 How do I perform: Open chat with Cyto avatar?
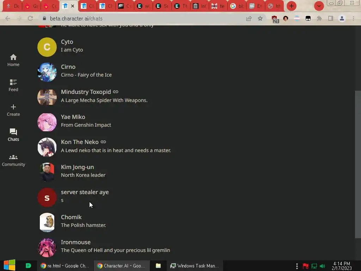(47, 47)
